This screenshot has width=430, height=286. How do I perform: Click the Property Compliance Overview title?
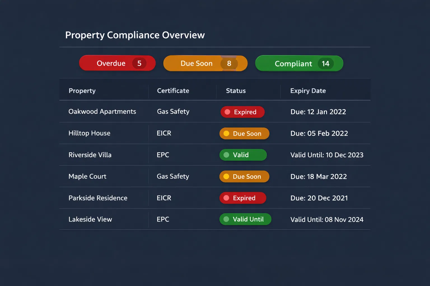coord(135,35)
